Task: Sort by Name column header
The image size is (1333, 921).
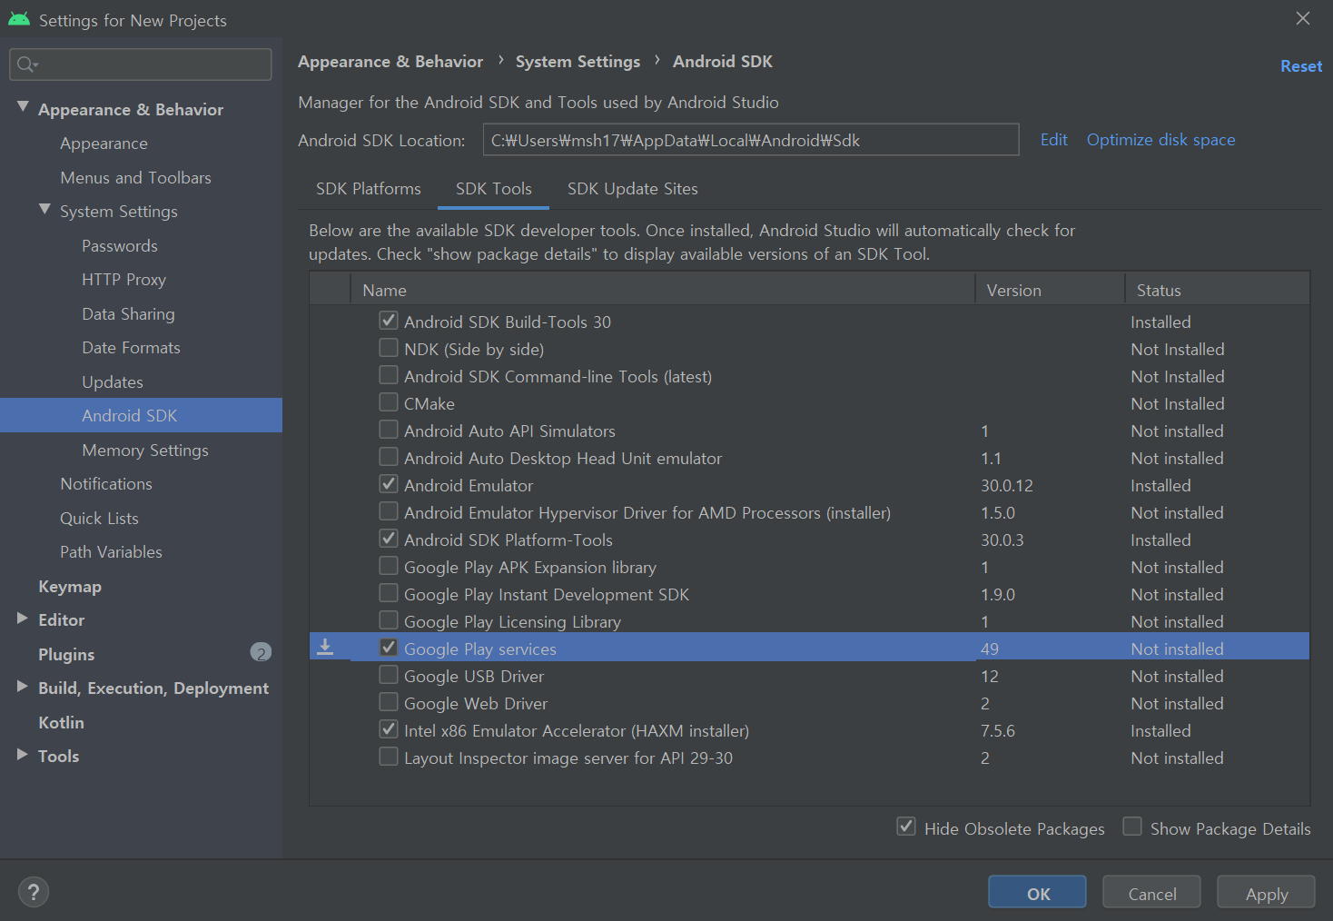Action: click(662, 290)
